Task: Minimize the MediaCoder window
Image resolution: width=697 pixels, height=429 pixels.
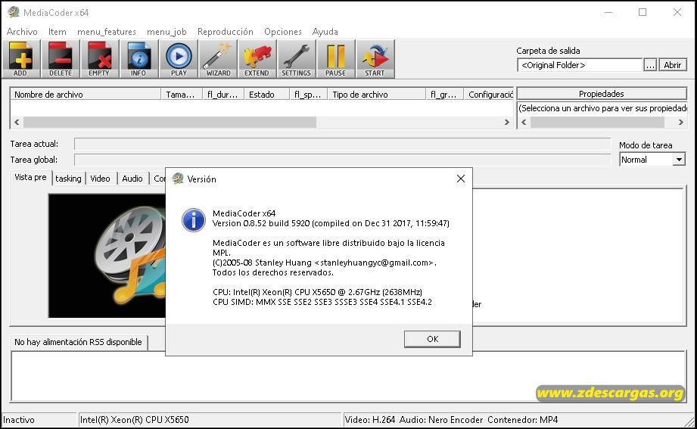Action: point(608,12)
